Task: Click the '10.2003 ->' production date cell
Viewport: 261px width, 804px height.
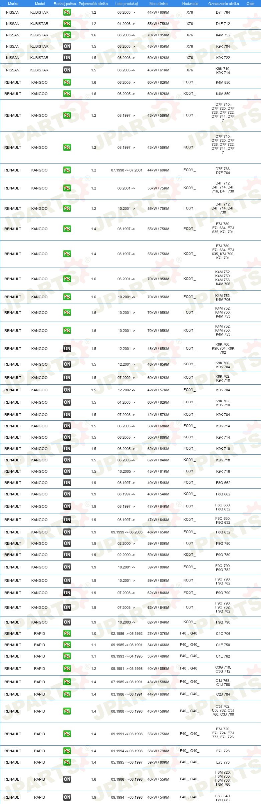Action: [x=126, y=622]
